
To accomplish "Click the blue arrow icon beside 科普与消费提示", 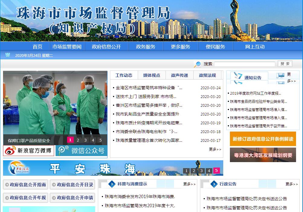I will click(112, 184).
